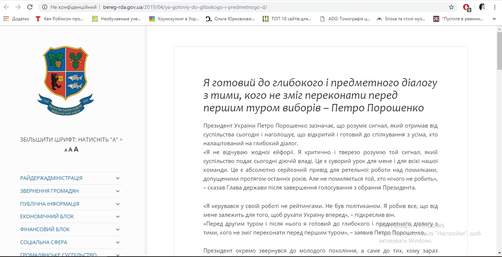Click the paragraph starting Президент України Петро Порошенко зазначає

(321, 135)
